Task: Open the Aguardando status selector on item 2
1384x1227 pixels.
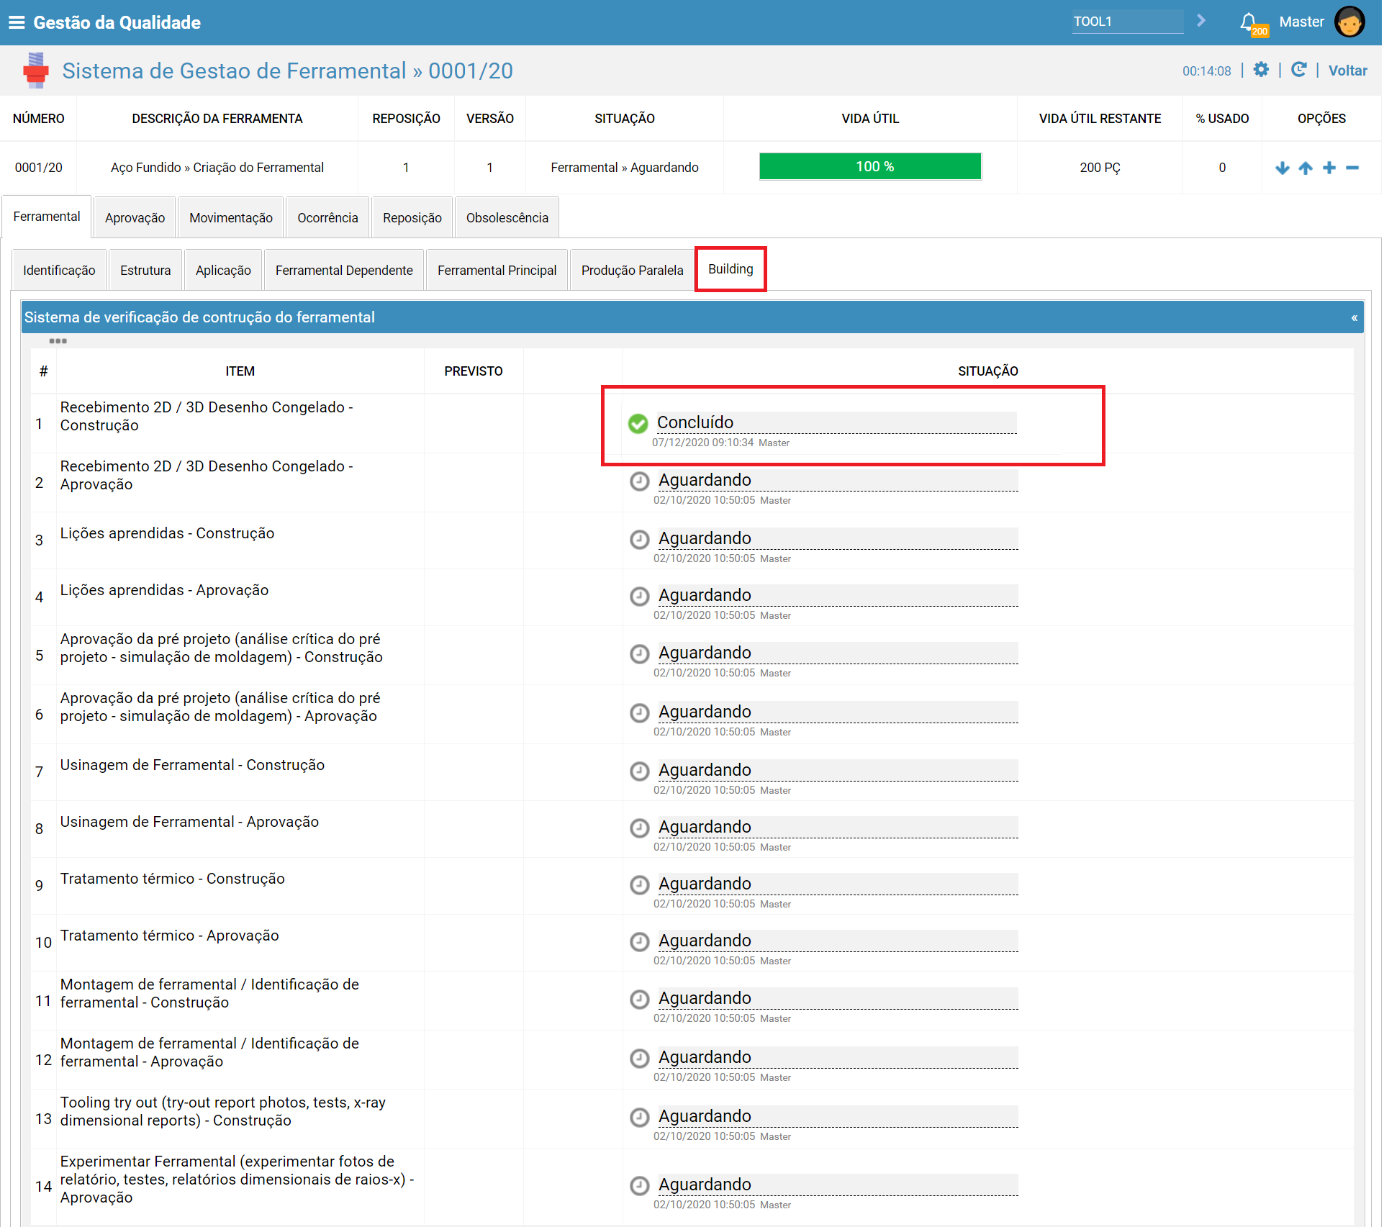Action: 838,481
